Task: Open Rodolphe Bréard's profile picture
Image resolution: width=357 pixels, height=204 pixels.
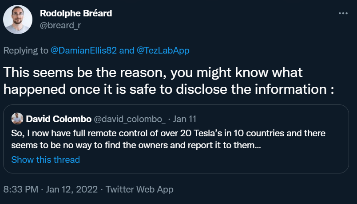Action: 18,19
